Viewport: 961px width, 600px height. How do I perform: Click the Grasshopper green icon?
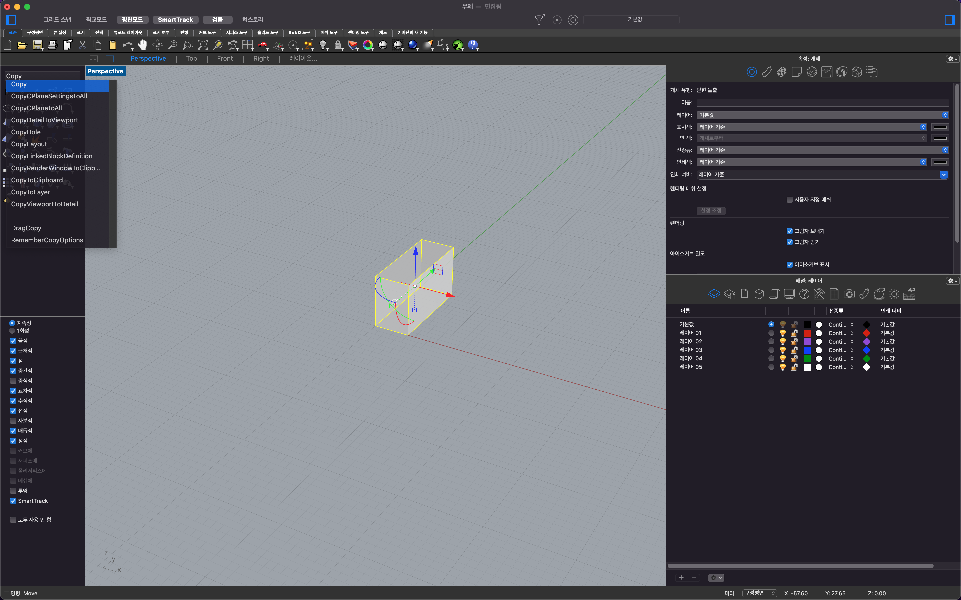click(458, 45)
